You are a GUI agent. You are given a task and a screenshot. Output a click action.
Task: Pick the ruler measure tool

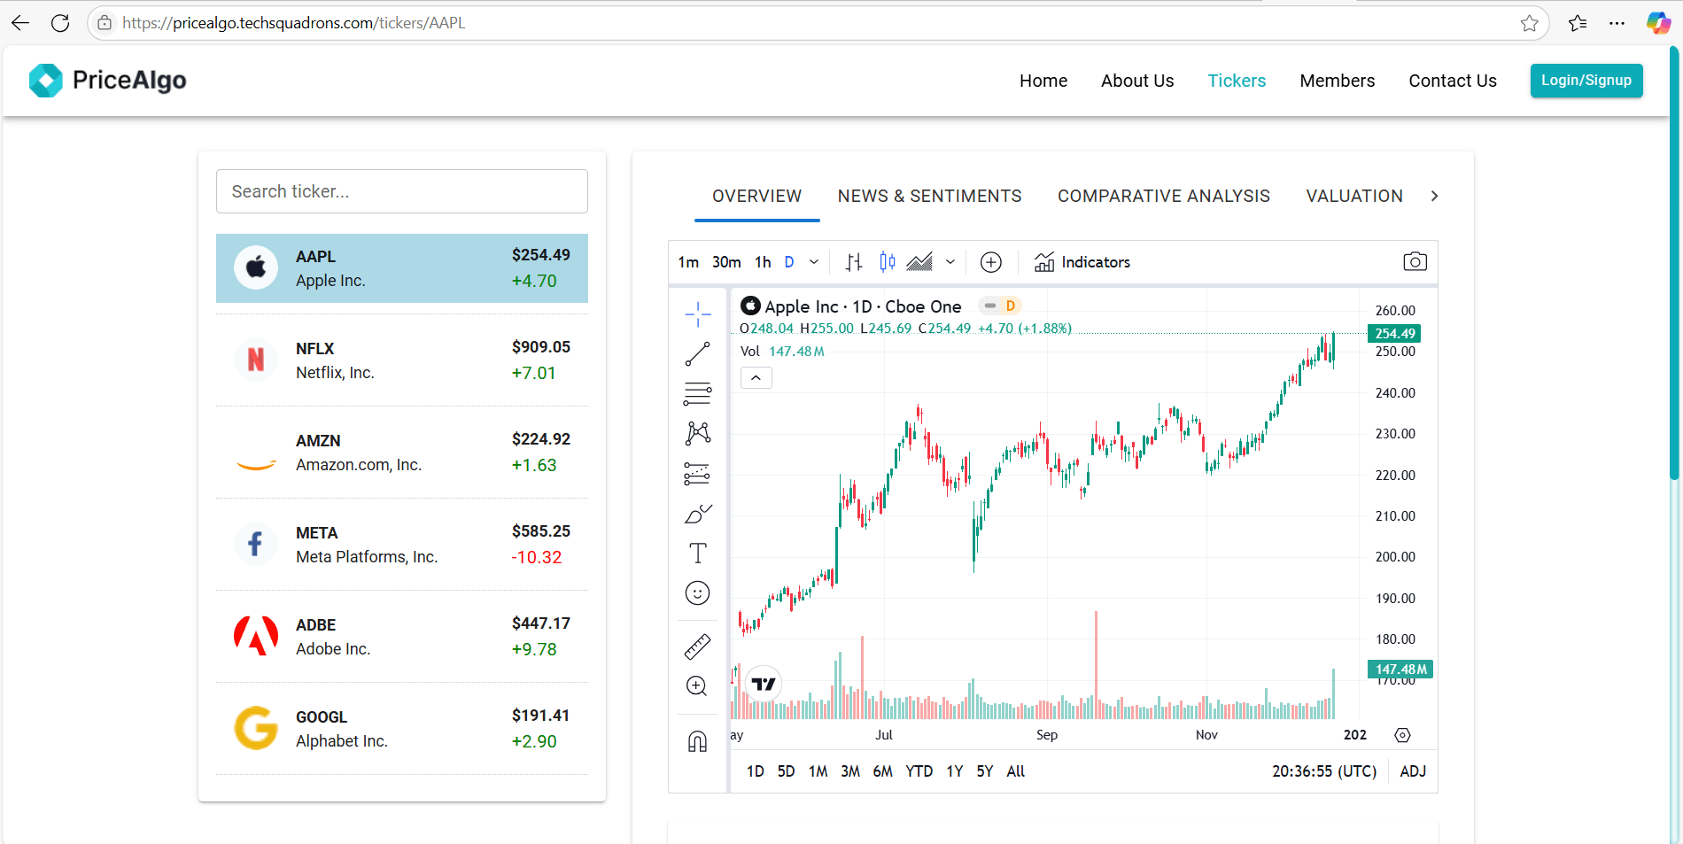697,647
